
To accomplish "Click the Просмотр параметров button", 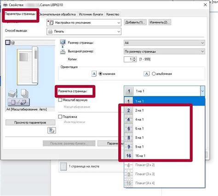I will click(30, 123).
